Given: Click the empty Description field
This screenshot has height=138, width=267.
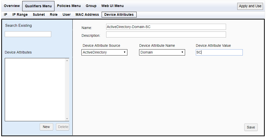Looking at the screenshot, I should click(x=166, y=34).
